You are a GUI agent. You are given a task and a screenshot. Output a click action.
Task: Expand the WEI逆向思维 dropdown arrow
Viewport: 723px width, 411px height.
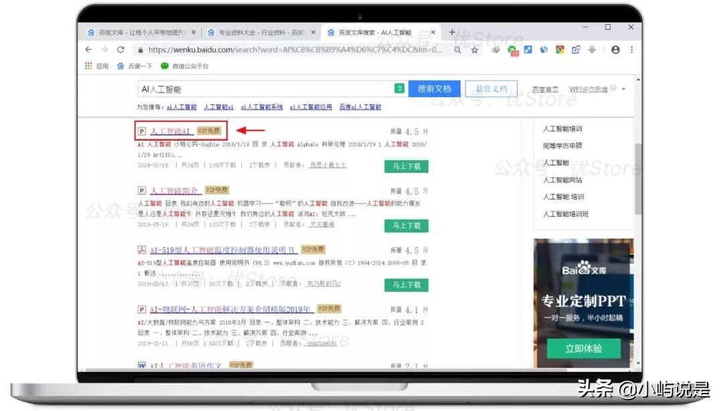[x=623, y=89]
